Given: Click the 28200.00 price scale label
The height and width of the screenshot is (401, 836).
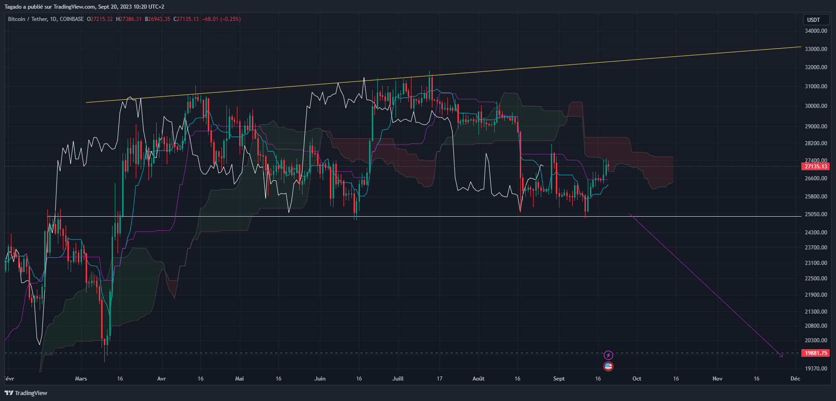Looking at the screenshot, I should point(816,143).
